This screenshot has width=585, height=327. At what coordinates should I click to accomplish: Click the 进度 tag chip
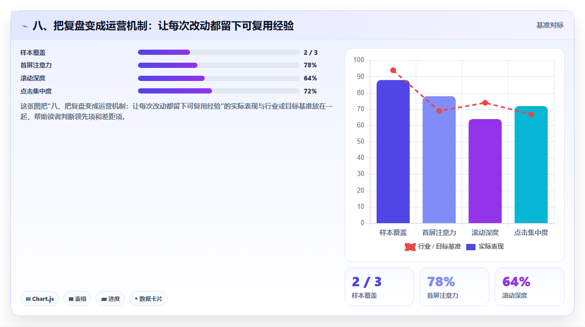[110, 299]
